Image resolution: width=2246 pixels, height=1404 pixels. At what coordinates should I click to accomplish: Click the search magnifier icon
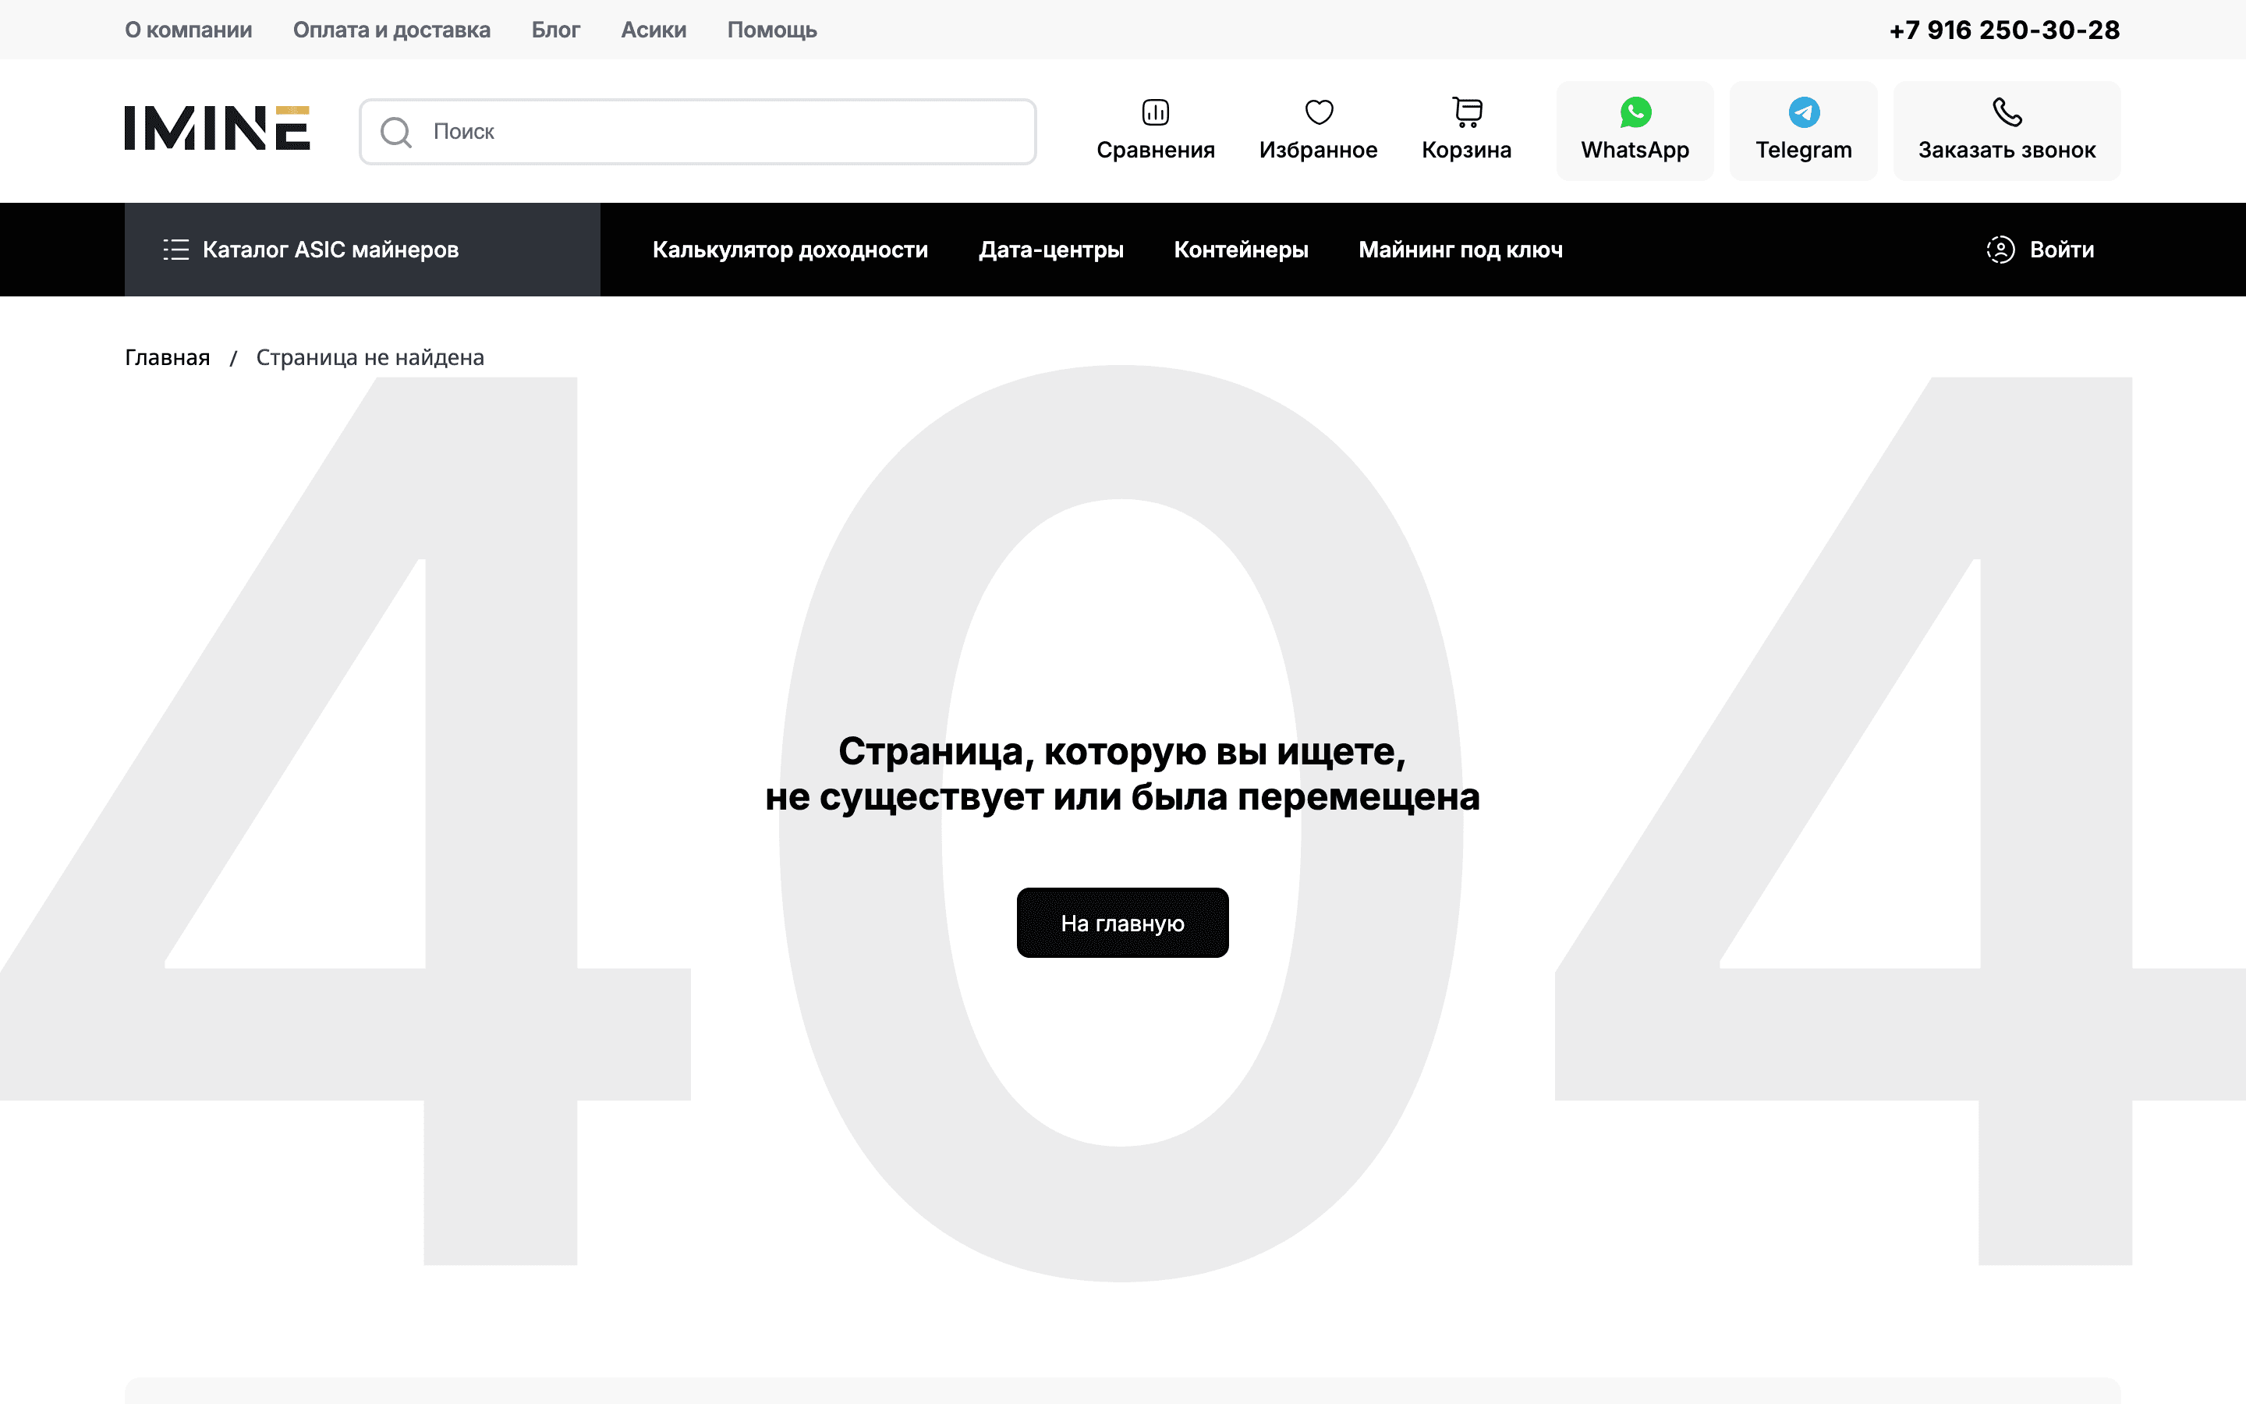(x=396, y=132)
